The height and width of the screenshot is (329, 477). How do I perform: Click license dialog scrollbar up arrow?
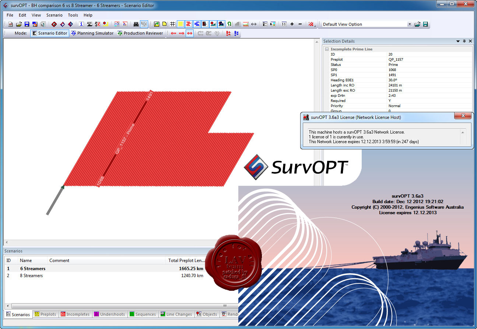click(x=463, y=132)
